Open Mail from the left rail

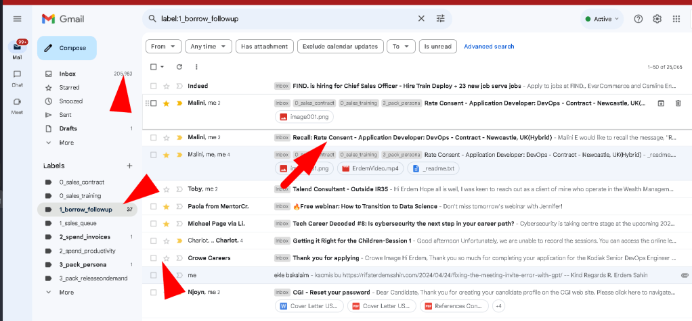pyautogui.click(x=17, y=50)
